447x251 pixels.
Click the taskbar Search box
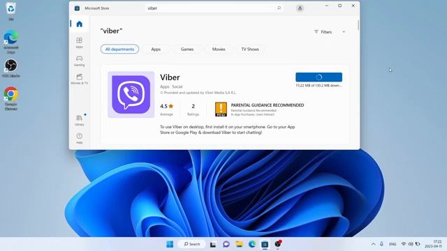pos(192,244)
